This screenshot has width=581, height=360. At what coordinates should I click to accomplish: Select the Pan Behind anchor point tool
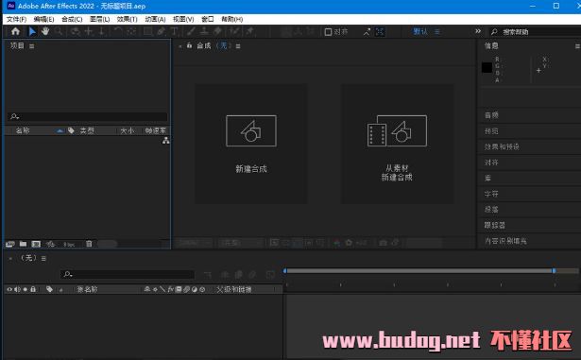(x=131, y=31)
